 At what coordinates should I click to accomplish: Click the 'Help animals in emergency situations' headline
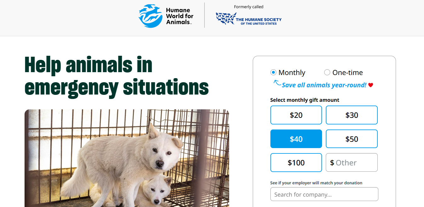tap(116, 75)
